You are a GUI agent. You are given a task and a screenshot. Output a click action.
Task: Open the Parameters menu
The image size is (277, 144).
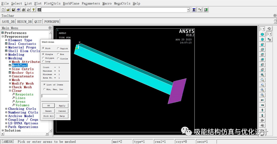(91, 4)
